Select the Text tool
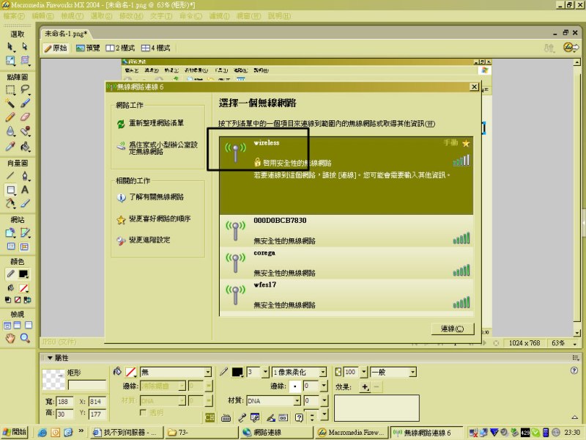 pos(25,190)
